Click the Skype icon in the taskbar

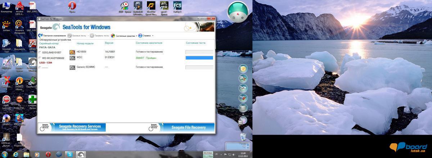(x=70, y=154)
